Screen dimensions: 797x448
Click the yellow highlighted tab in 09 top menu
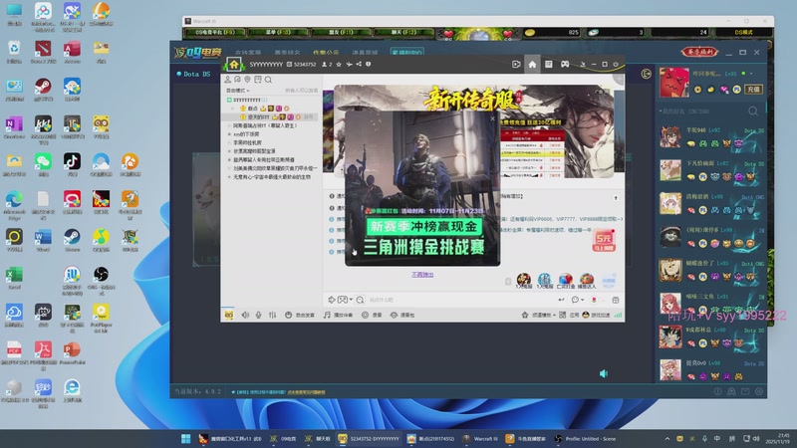coord(326,53)
